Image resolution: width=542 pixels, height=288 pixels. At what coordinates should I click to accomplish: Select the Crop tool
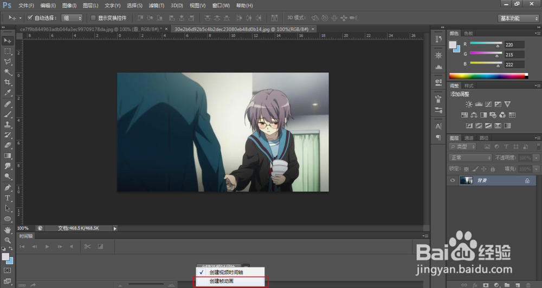point(7,82)
